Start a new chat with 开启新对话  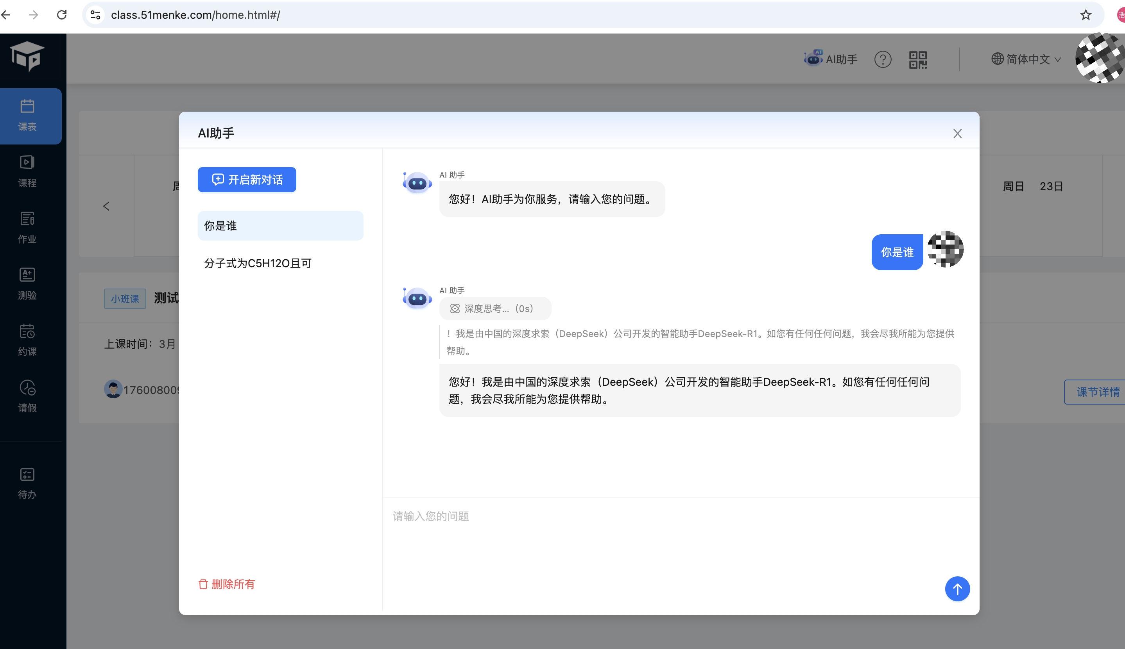pyautogui.click(x=247, y=180)
